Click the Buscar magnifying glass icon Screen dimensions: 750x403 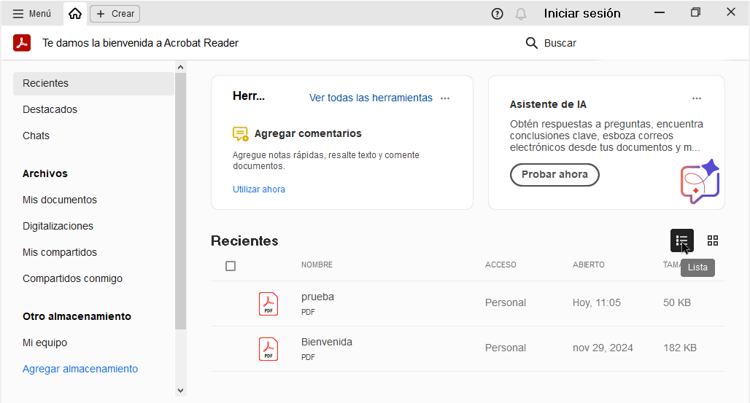pos(532,43)
